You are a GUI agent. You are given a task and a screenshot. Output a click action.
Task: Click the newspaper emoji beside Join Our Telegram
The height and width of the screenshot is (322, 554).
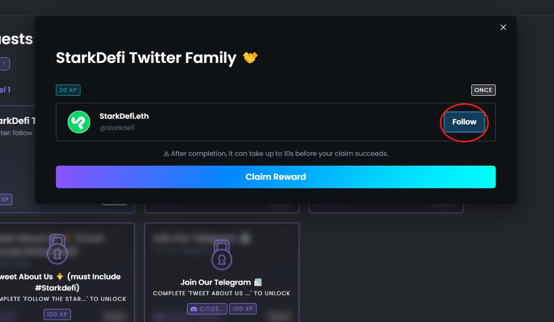tap(257, 282)
